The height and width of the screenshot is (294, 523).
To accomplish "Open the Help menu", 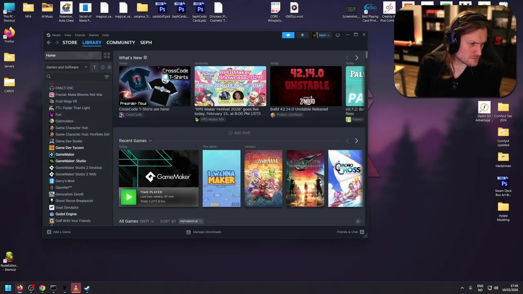I will point(105,35).
